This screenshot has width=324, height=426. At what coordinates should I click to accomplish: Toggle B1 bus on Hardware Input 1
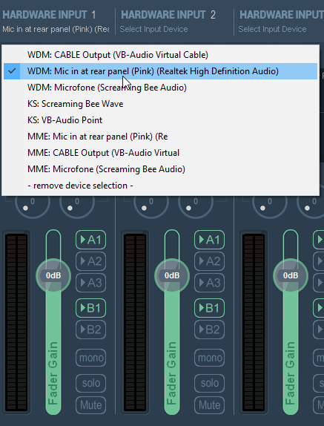[90, 308]
